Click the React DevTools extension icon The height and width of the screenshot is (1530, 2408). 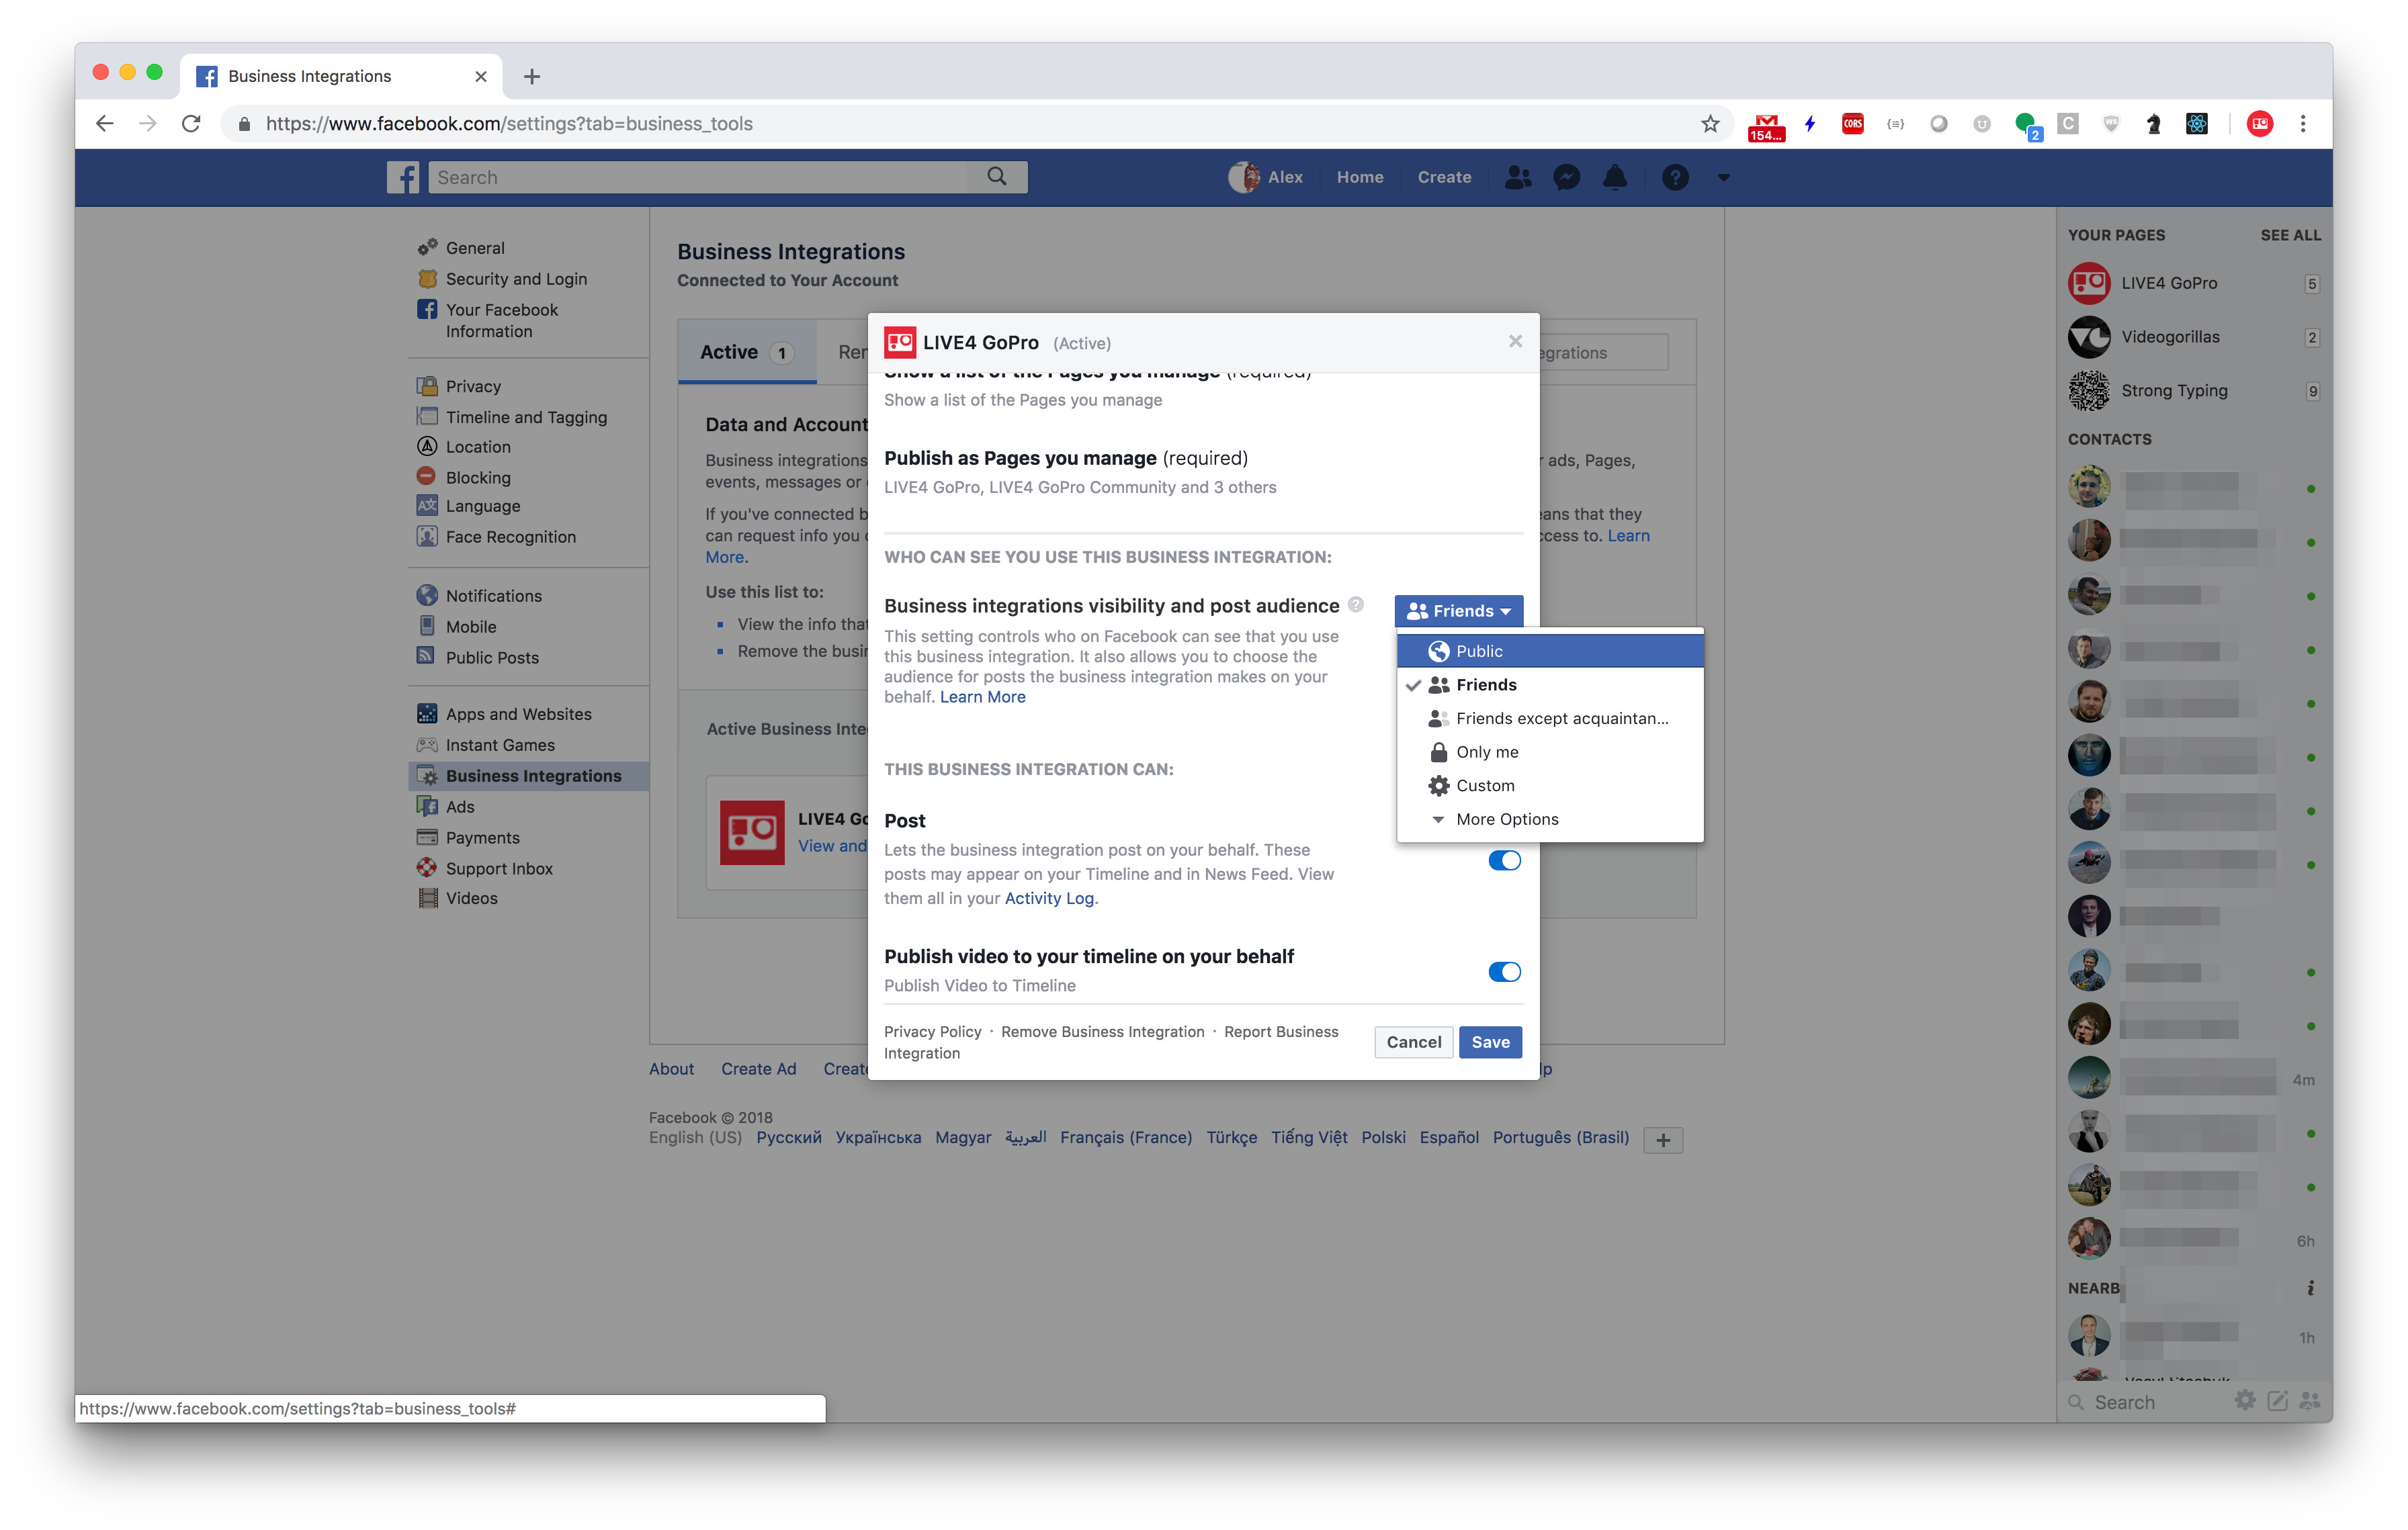[2196, 123]
